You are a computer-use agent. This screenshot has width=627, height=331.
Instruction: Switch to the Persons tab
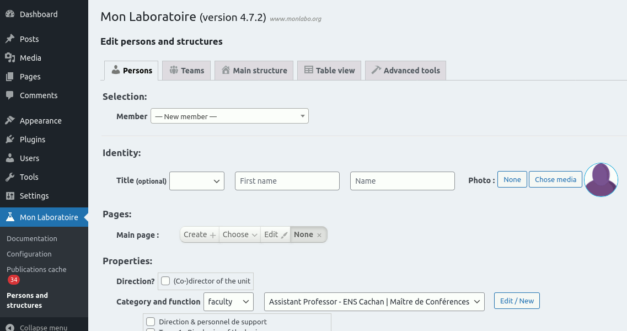[x=131, y=71]
